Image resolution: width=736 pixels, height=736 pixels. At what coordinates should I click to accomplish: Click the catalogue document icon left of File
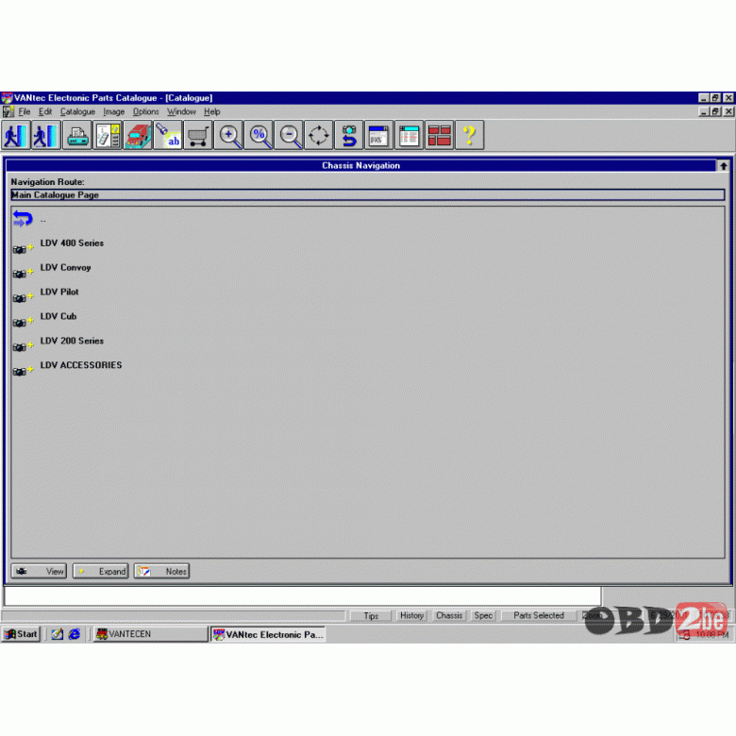[8, 111]
